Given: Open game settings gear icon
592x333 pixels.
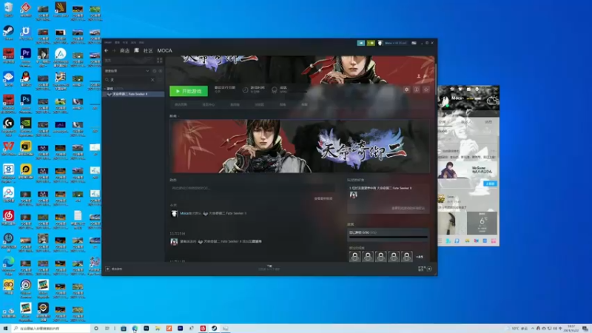Looking at the screenshot, I should point(406,90).
